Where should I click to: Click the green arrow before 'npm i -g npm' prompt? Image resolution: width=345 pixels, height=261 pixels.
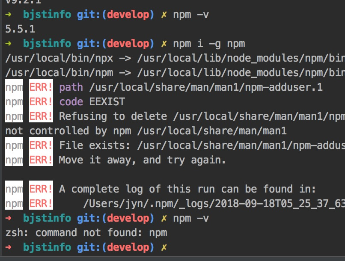[9, 44]
